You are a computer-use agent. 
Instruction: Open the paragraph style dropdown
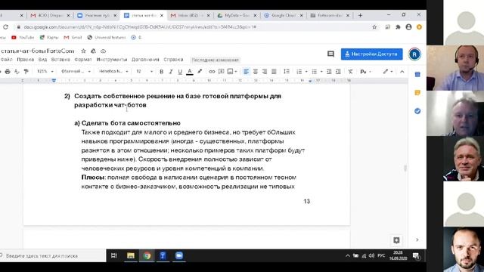76,72
